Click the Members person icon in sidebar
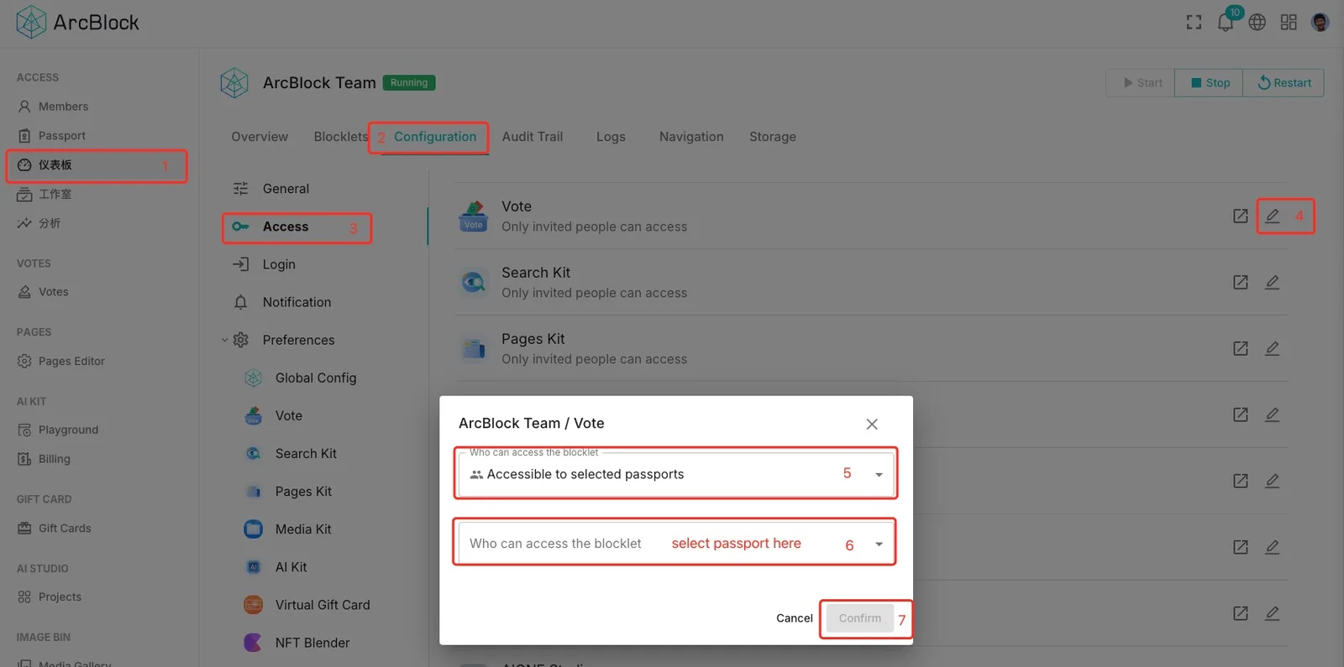The width and height of the screenshot is (1344, 667). [x=24, y=107]
